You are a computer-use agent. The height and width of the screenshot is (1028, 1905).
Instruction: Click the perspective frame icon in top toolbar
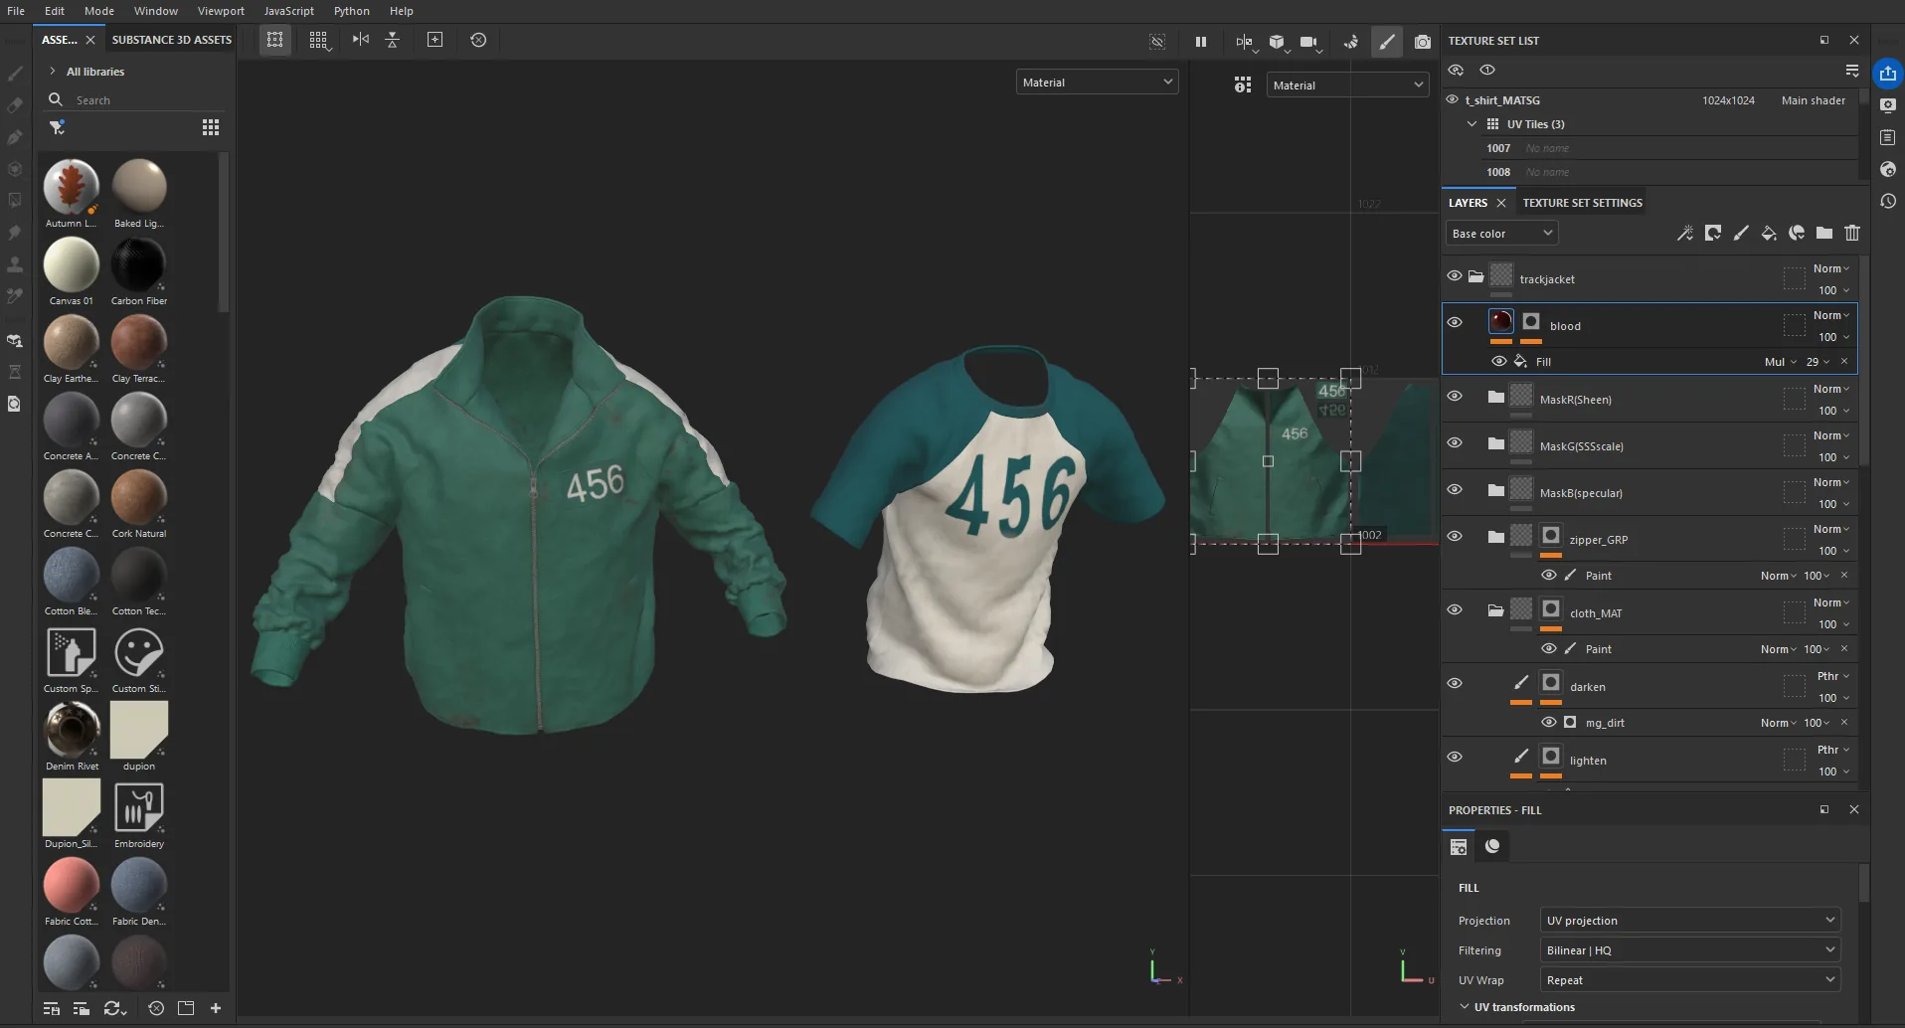pyautogui.click(x=274, y=40)
